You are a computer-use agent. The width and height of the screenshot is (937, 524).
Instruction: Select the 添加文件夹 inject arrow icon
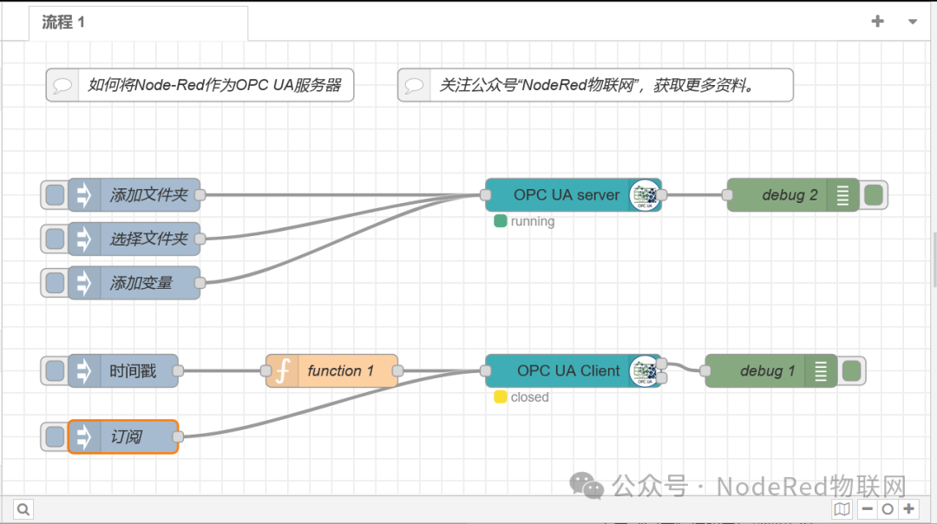[84, 195]
